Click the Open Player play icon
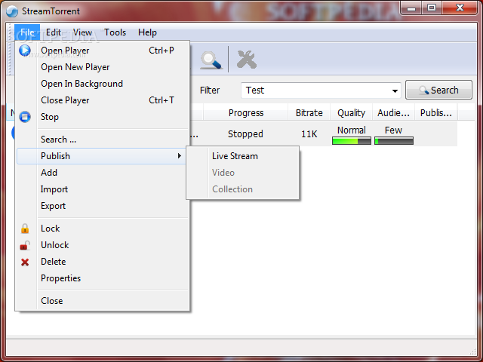This screenshot has width=483, height=362. click(x=25, y=51)
